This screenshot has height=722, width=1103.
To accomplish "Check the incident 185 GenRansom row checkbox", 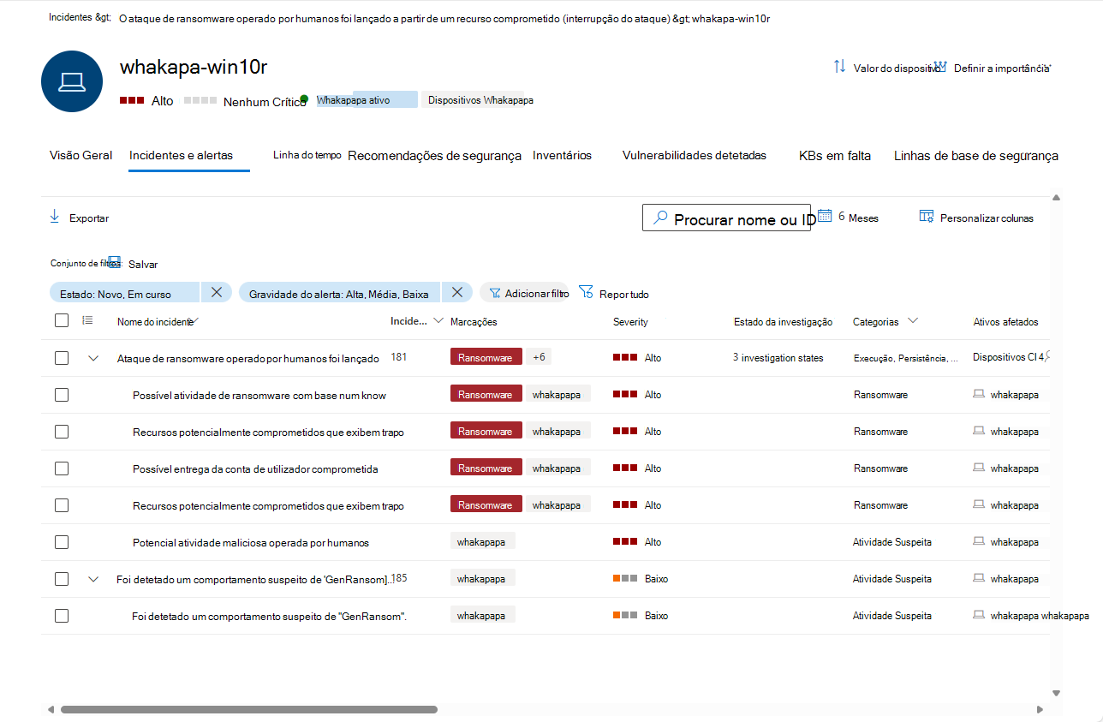I will point(62,579).
